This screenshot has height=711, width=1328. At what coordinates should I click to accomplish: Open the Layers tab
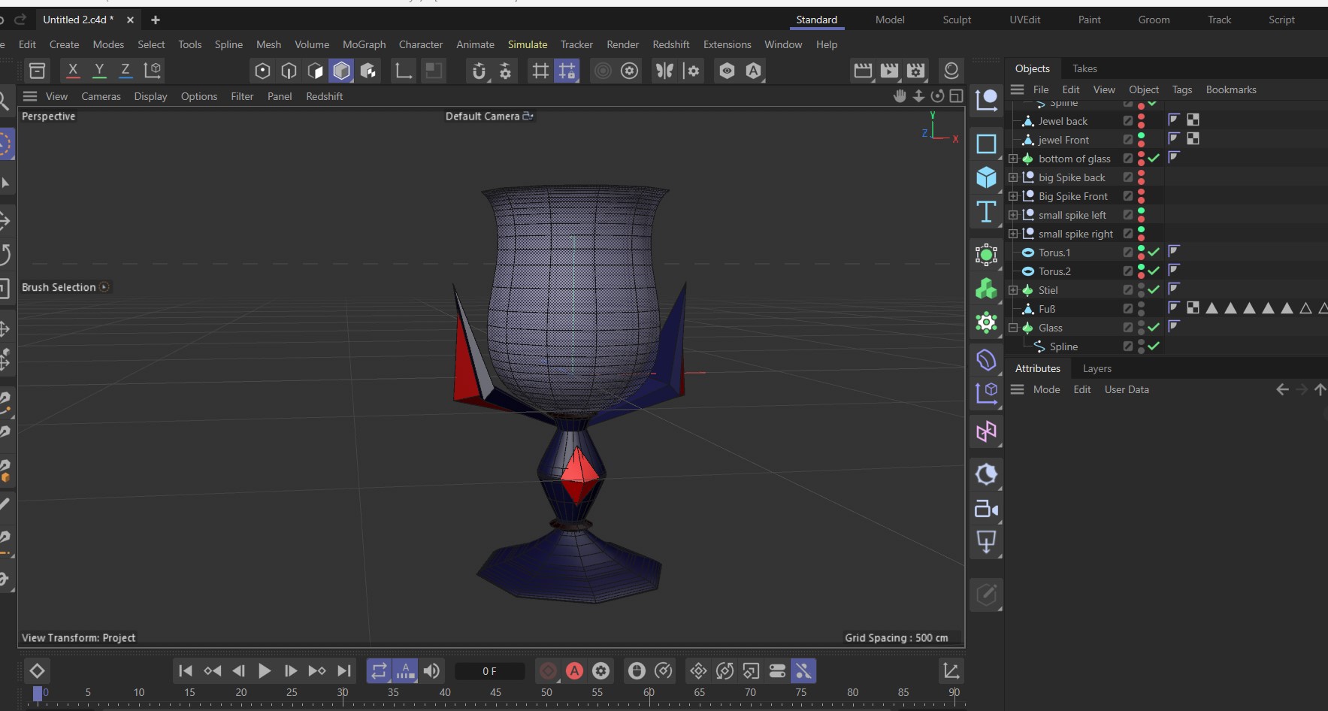tap(1097, 368)
